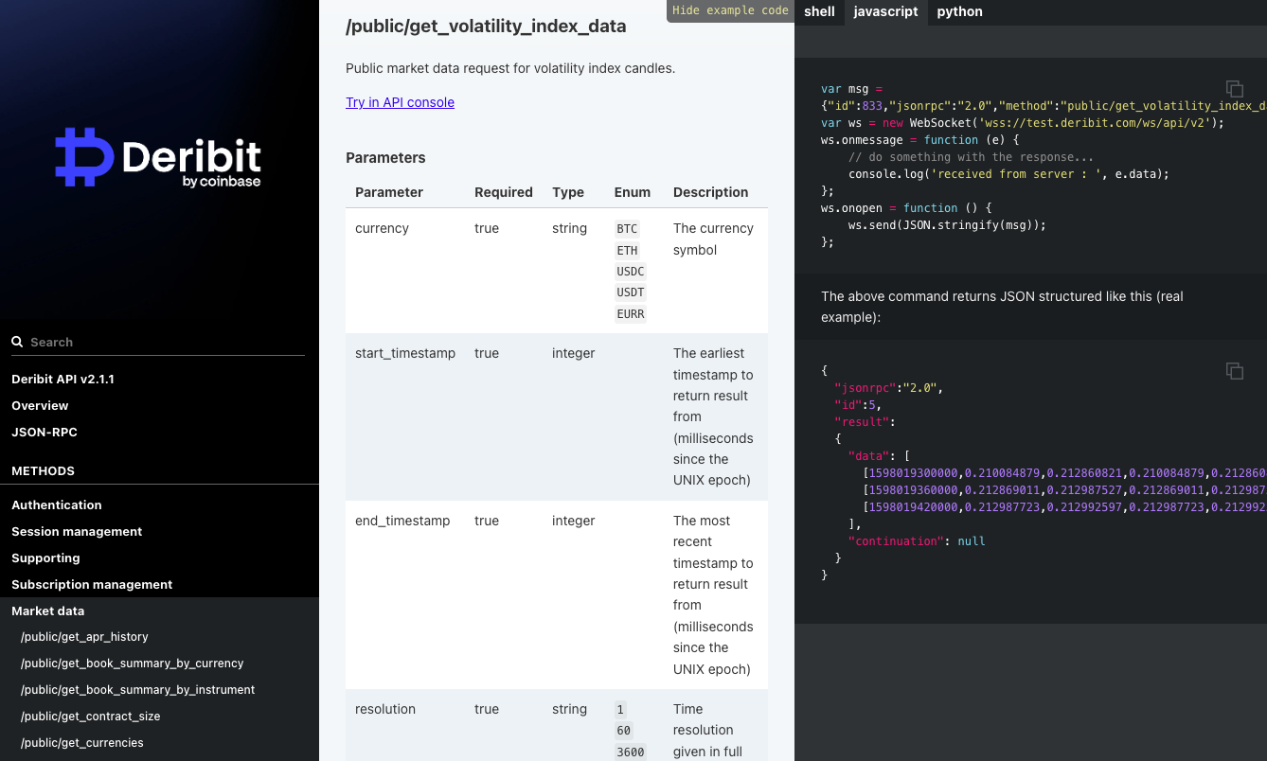Click the Deribit logo
1267x761 pixels.
click(158, 157)
